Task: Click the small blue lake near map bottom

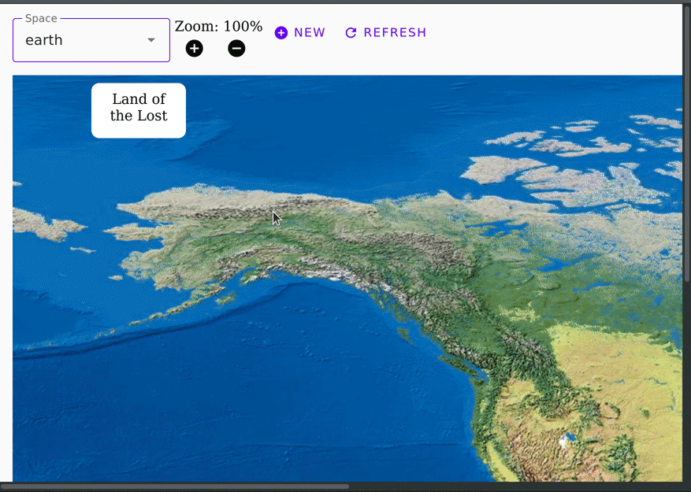Action: pos(567,440)
